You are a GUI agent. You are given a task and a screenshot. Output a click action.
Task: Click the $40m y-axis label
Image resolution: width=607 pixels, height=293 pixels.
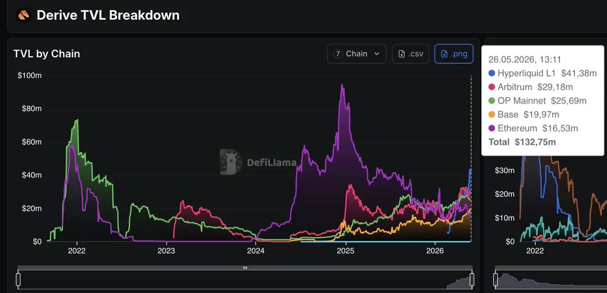point(32,175)
